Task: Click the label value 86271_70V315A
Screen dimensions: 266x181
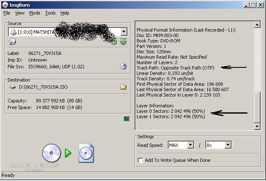Action: click(x=45, y=53)
